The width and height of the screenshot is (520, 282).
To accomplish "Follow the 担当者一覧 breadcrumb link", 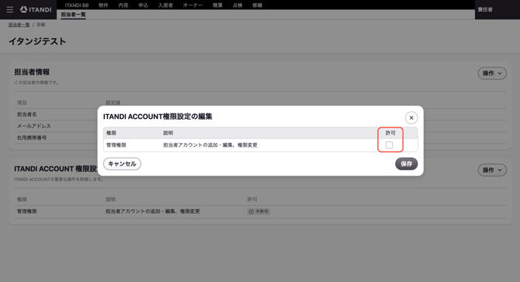I will coord(19,25).
